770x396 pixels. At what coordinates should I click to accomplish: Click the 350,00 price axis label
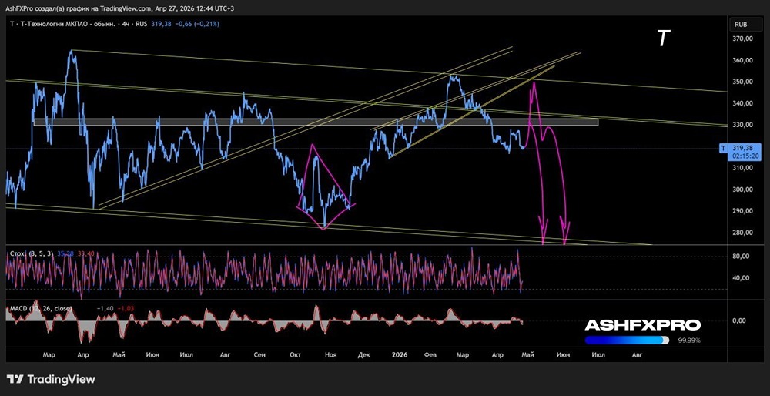click(x=742, y=82)
